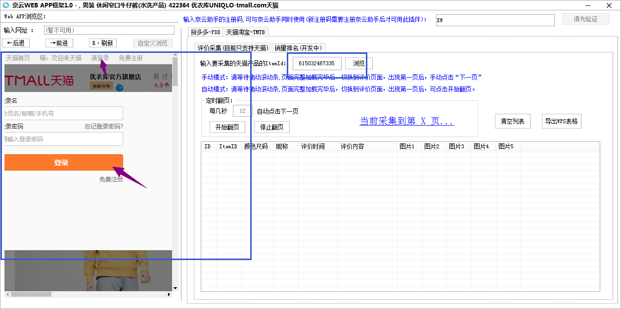The width and height of the screenshot is (621, 309).
Task: Click the ItemID column header
Action: pyautogui.click(x=228, y=146)
